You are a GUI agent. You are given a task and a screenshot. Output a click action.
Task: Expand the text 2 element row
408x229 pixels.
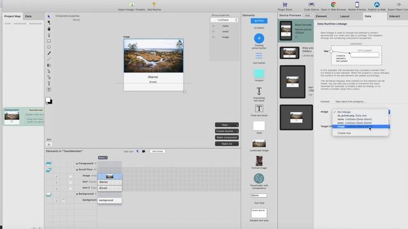[x=57, y=188]
